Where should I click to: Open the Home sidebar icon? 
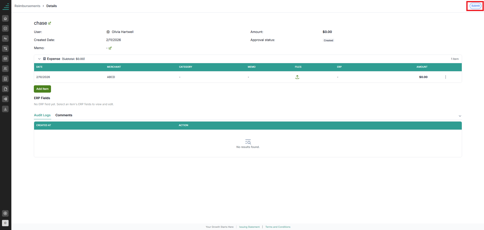[x=5, y=18]
